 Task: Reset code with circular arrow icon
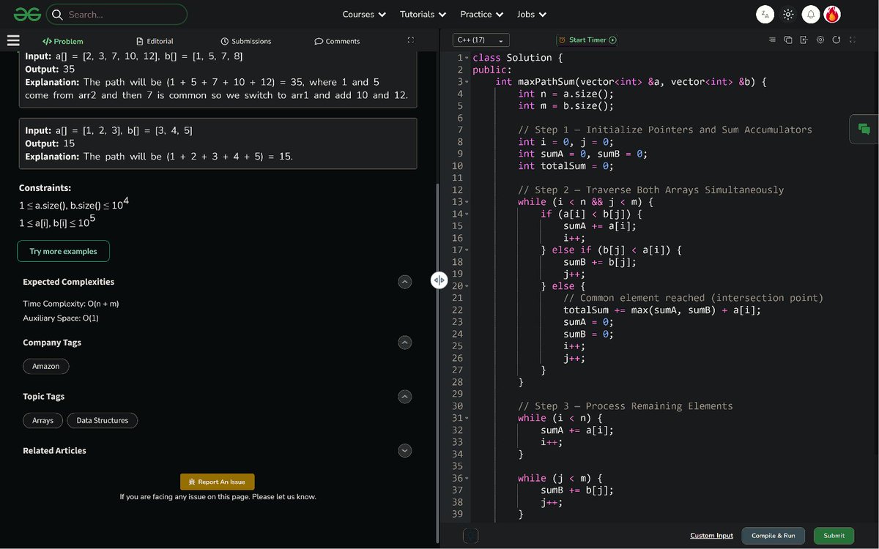pyautogui.click(x=837, y=40)
